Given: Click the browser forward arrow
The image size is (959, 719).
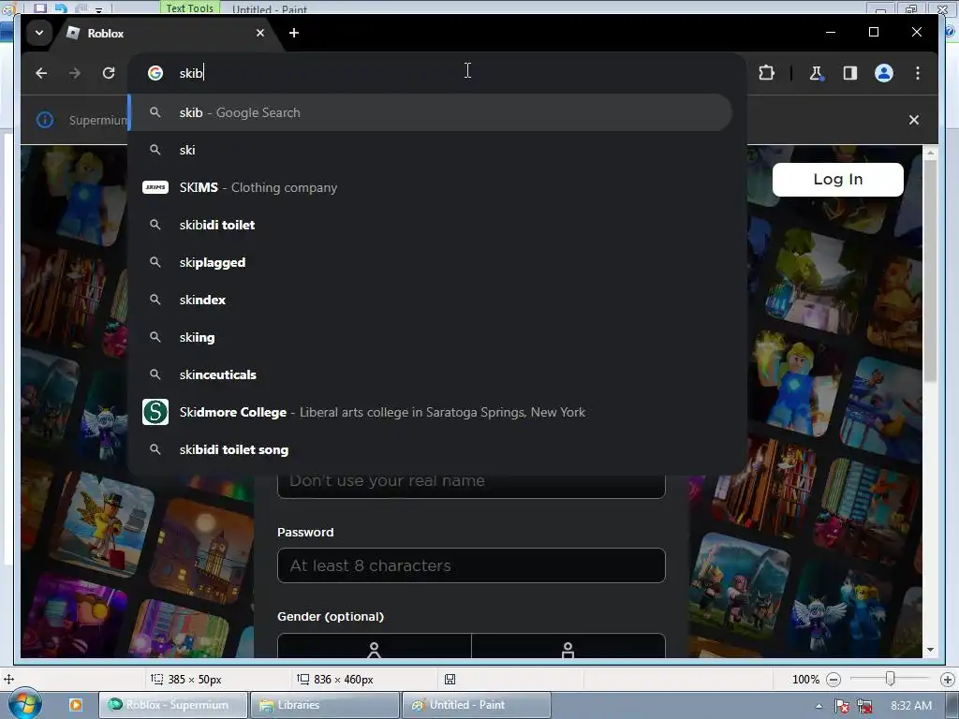Looking at the screenshot, I should (75, 73).
